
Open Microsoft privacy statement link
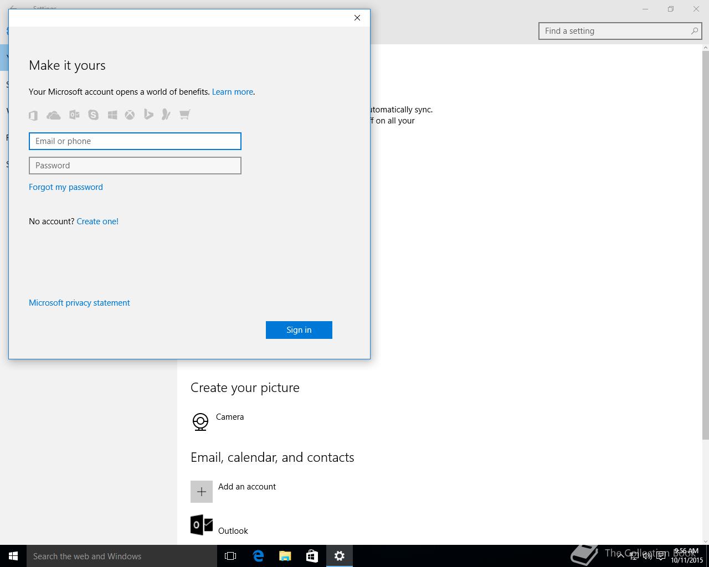pyautogui.click(x=79, y=303)
